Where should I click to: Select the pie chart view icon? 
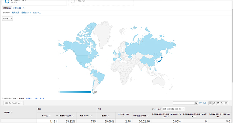(214, 103)
